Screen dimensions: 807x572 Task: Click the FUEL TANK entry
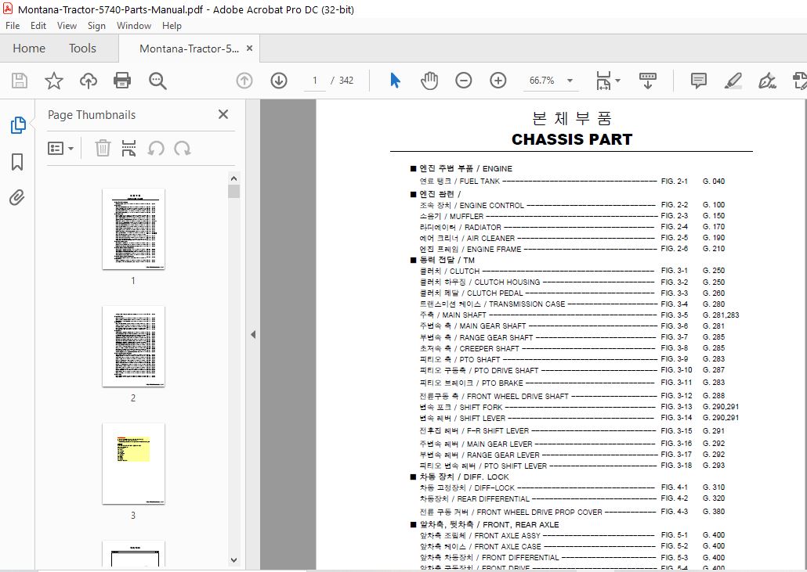[x=572, y=181]
